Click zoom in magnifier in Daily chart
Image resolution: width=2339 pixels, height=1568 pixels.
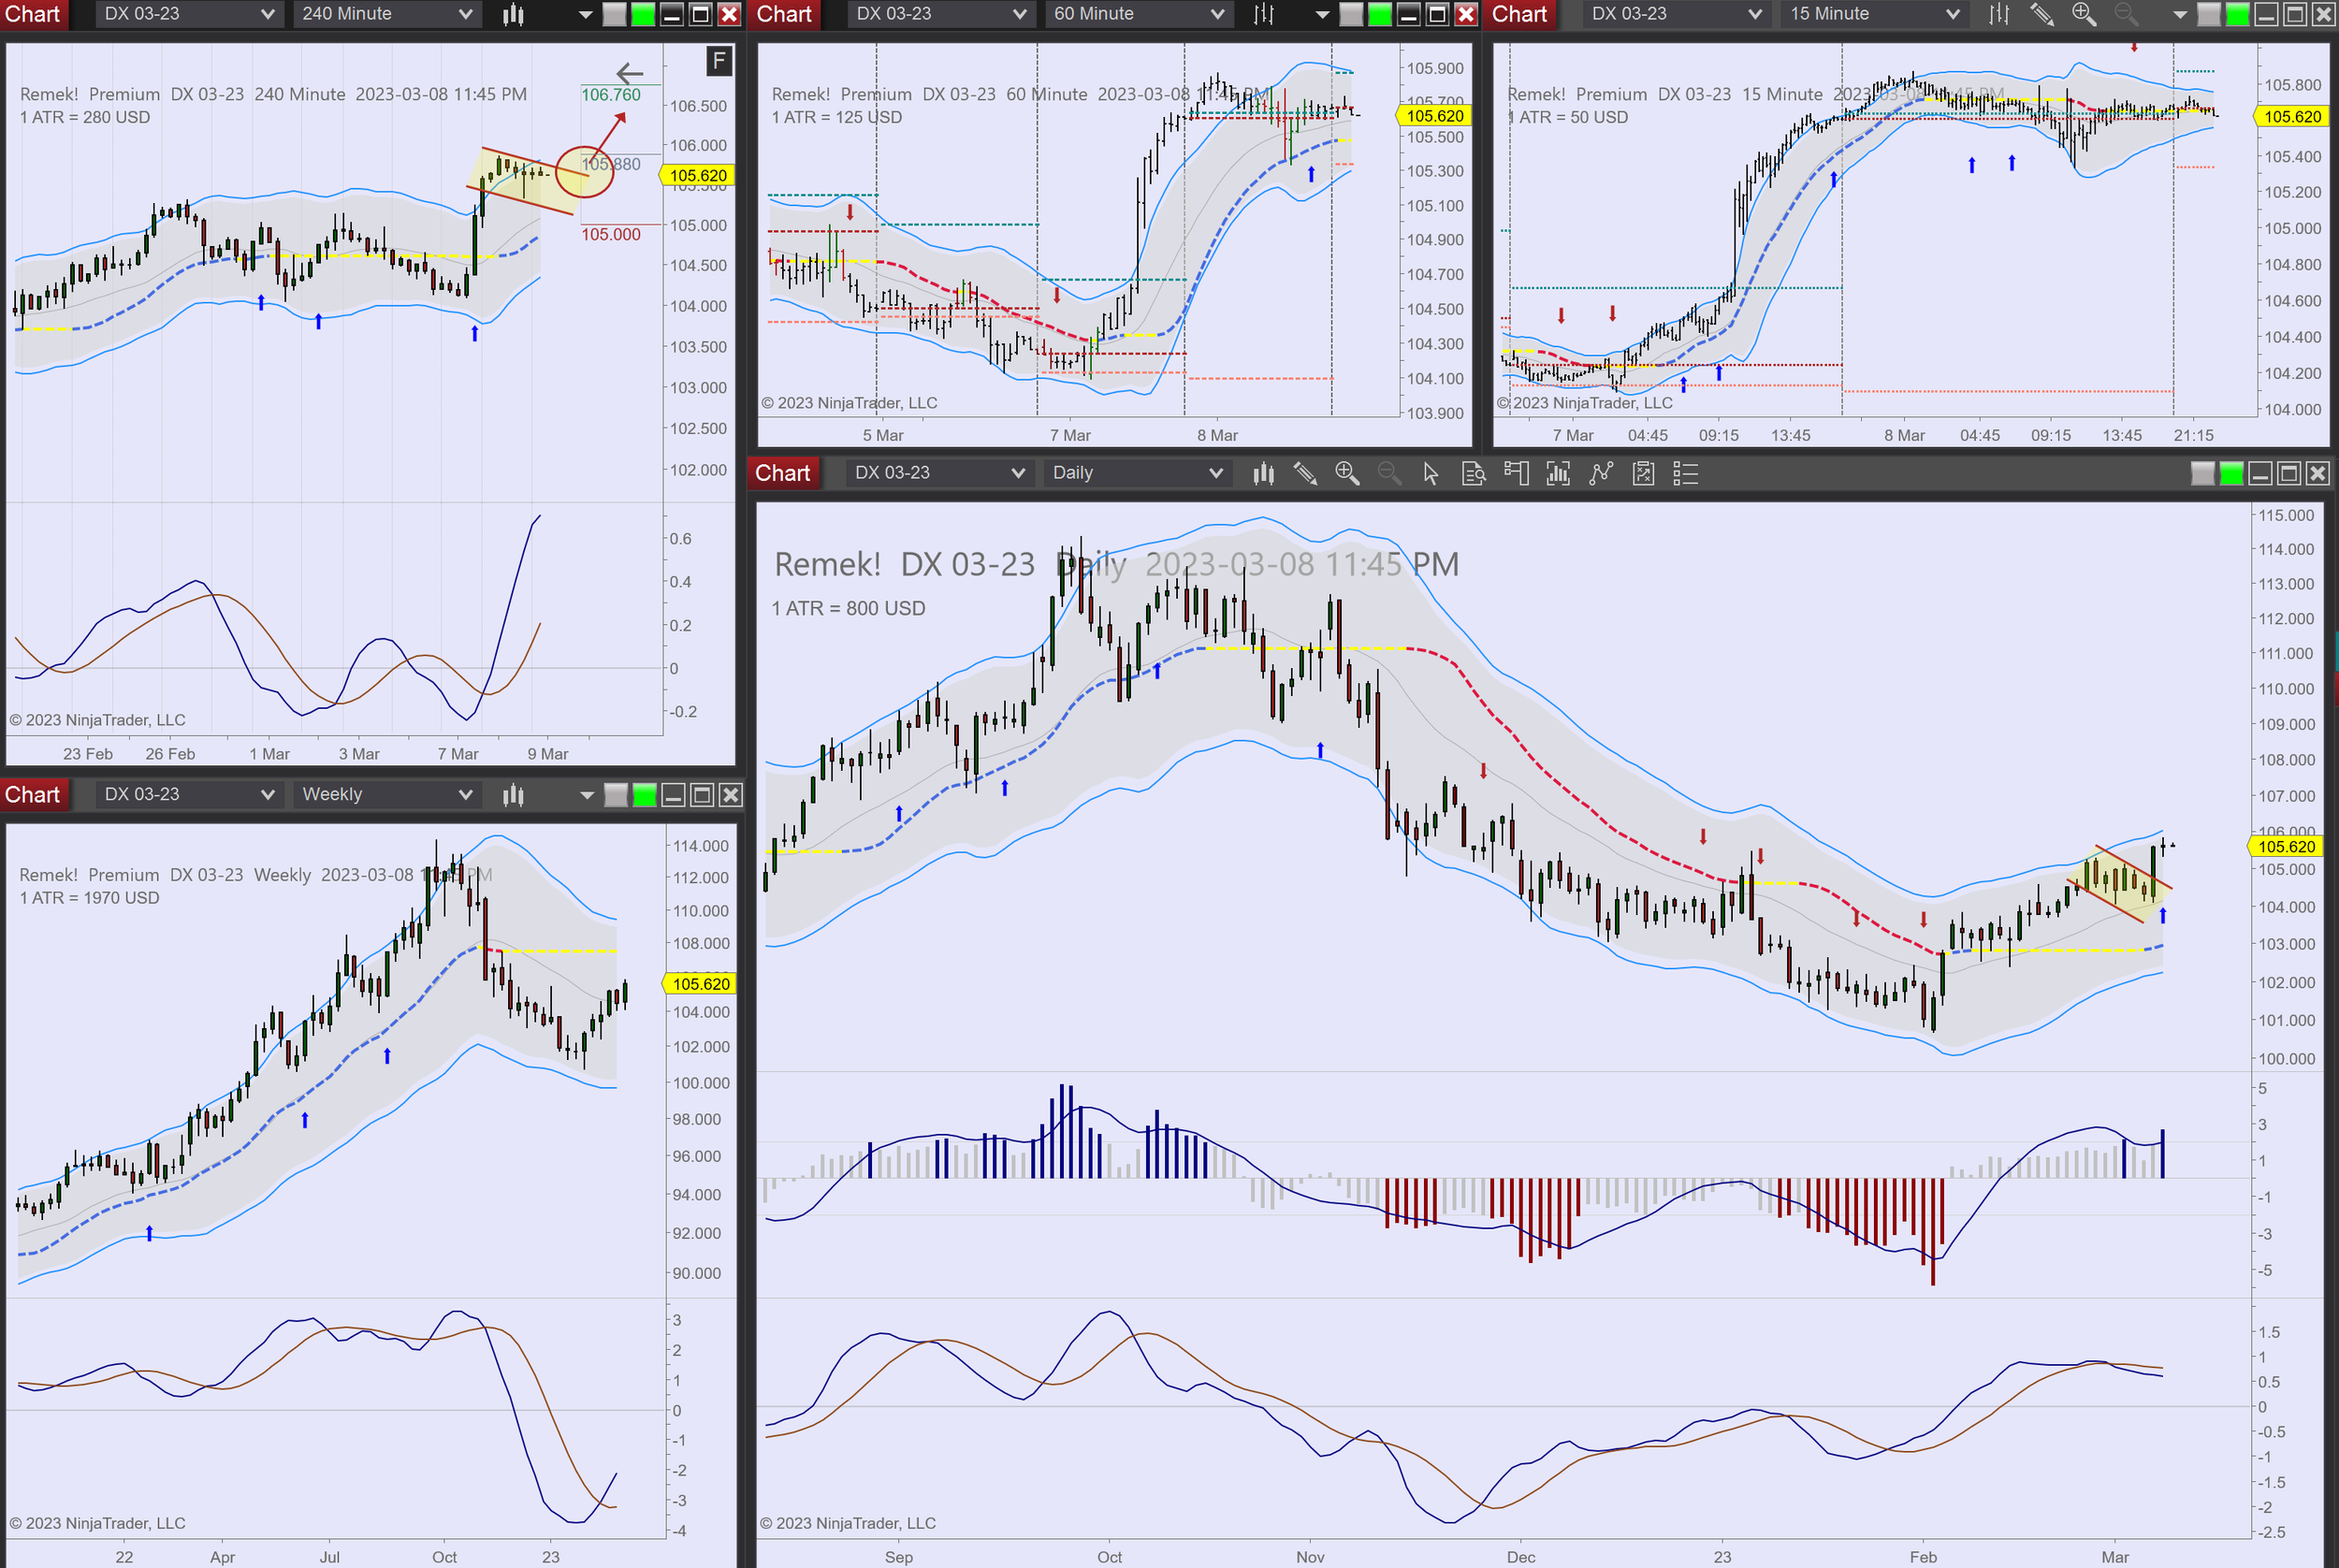pos(1347,473)
